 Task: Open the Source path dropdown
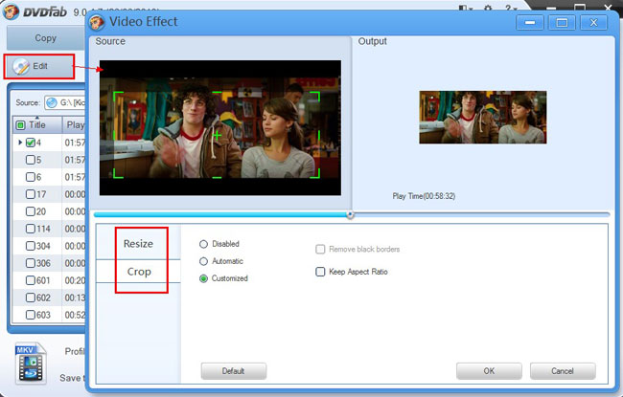(65, 102)
